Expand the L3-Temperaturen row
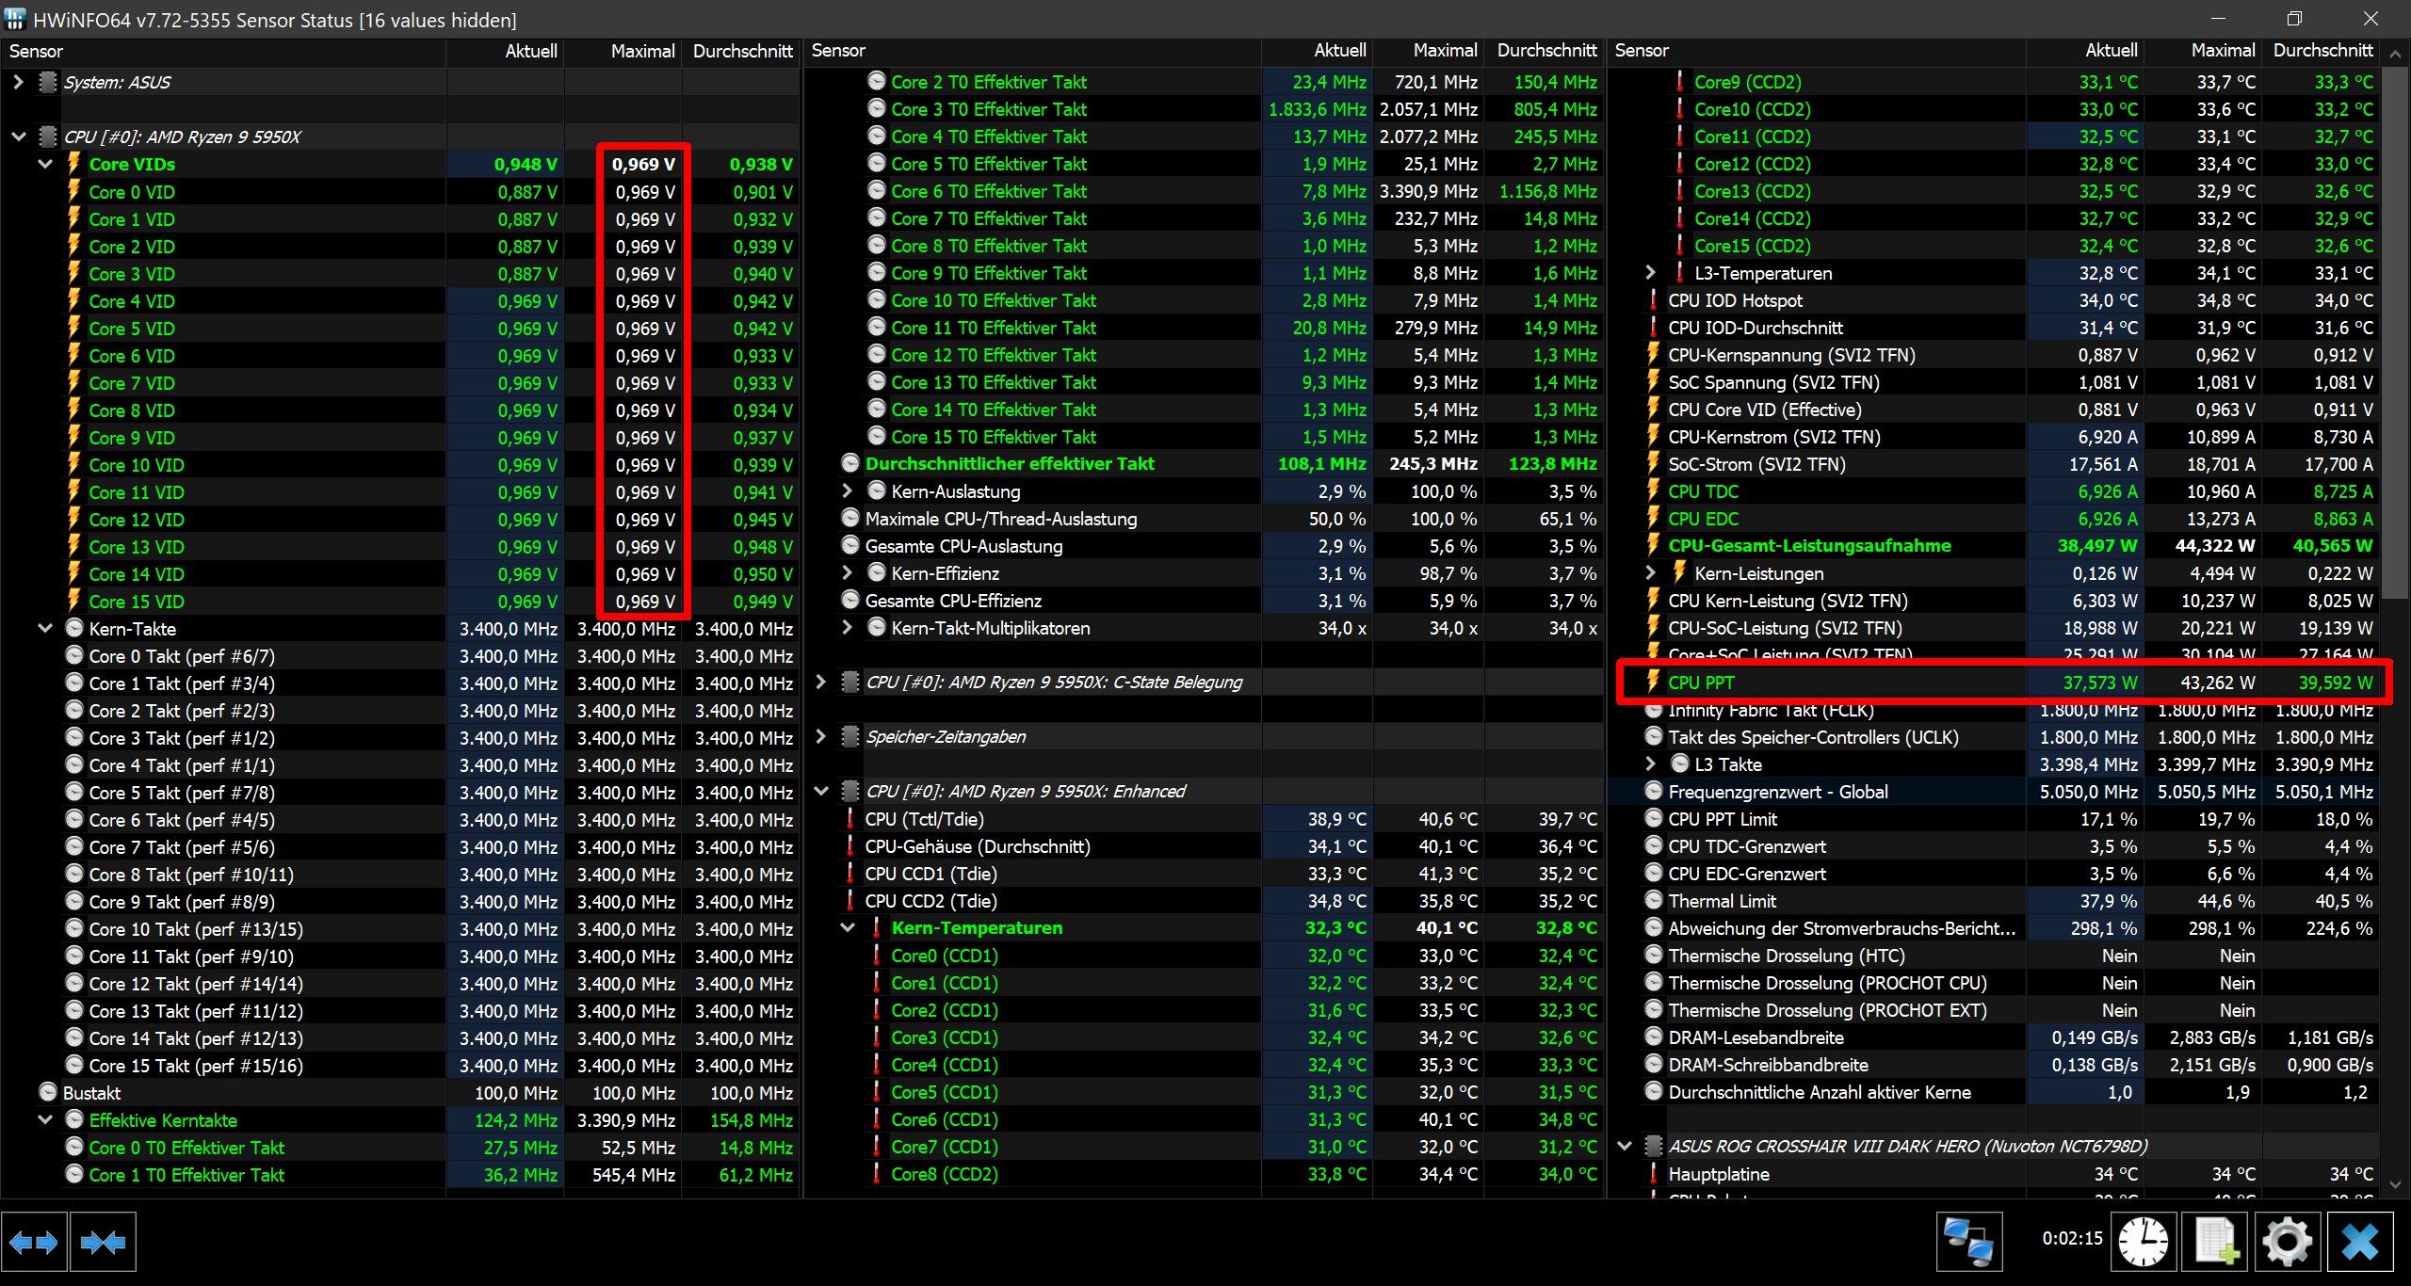 1650,273
